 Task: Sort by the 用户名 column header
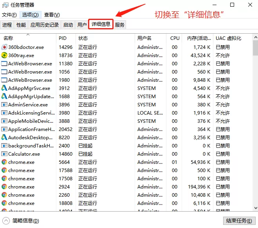[150, 38]
